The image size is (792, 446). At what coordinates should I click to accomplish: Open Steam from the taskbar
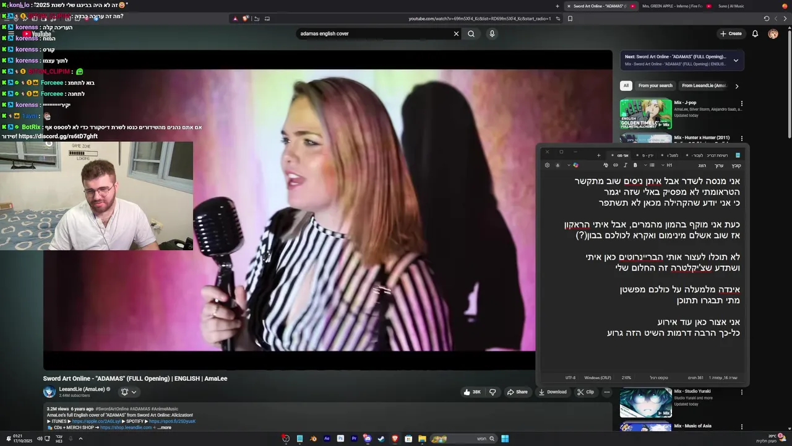point(381,439)
